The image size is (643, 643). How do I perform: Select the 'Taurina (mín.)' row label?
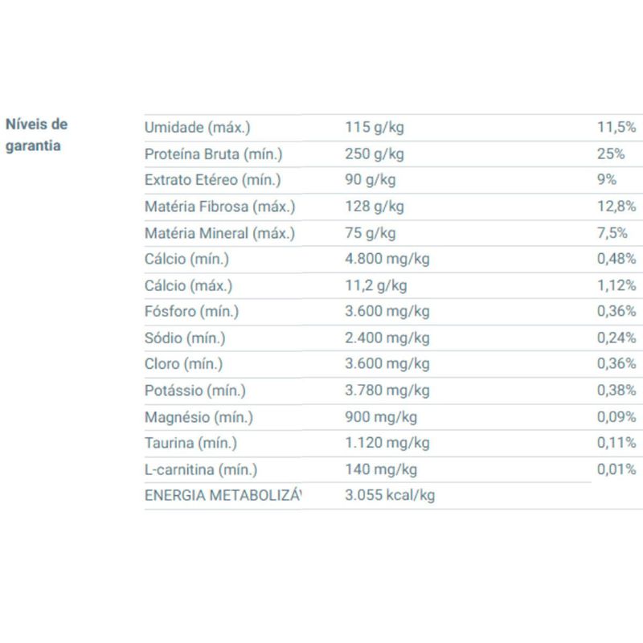click(190, 443)
